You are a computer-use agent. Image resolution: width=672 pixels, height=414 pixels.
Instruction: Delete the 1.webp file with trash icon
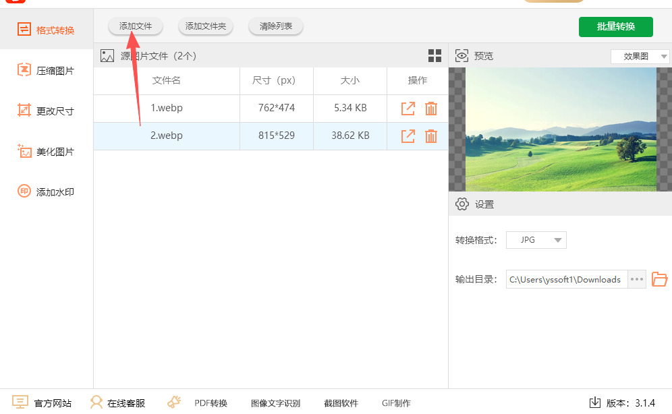click(x=431, y=109)
